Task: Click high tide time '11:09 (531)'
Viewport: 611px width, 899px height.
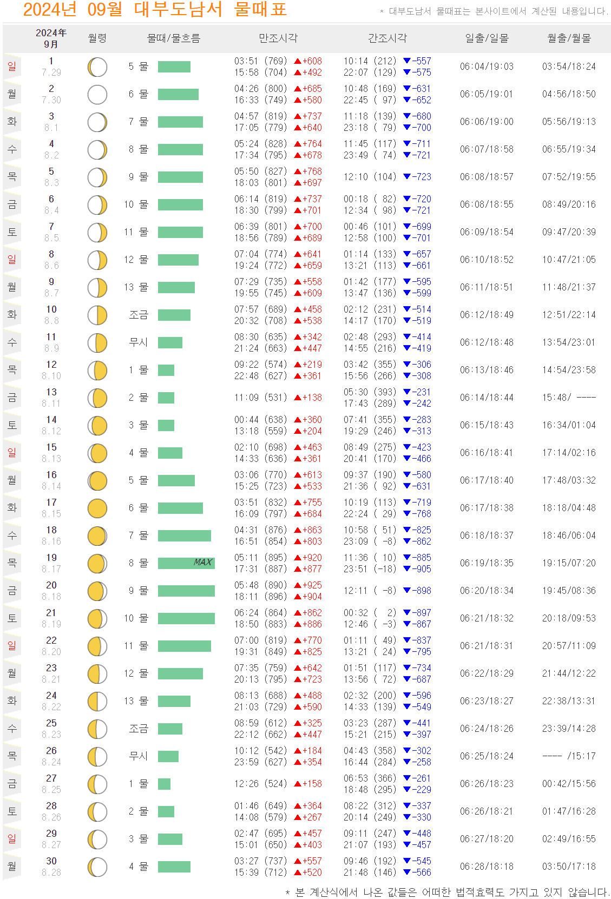Action: tap(260, 398)
